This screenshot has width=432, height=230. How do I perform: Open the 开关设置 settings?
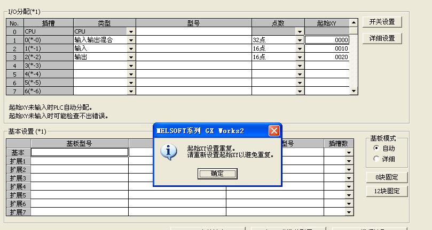pos(382,22)
